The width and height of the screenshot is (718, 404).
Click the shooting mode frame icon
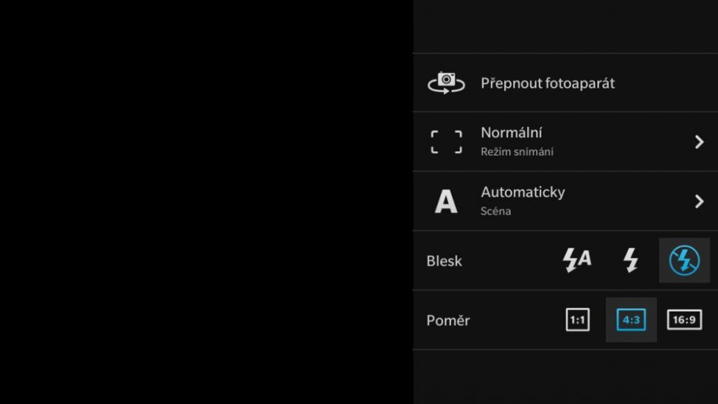click(447, 142)
